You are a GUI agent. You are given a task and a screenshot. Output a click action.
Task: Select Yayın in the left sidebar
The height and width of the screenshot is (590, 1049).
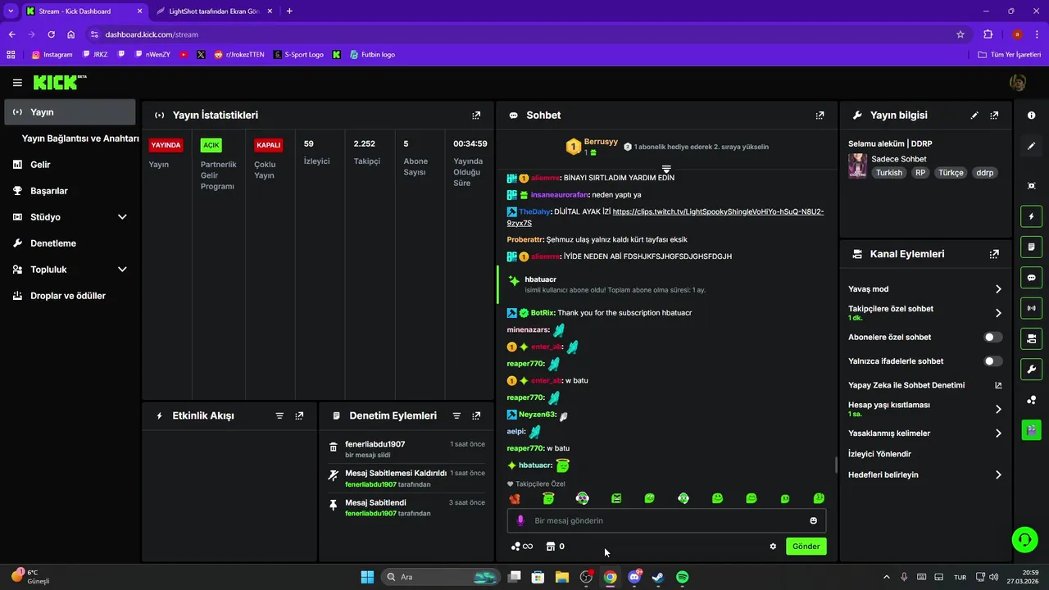tap(69, 112)
